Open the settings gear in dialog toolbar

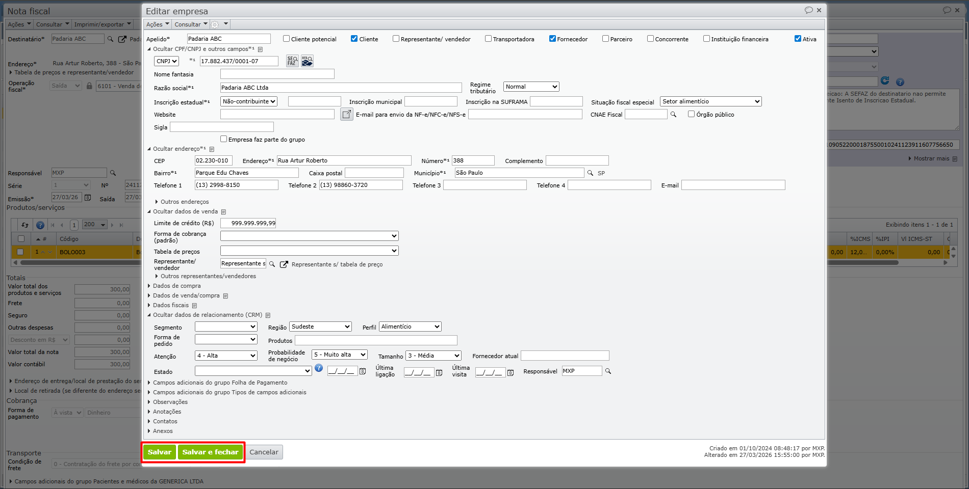(215, 24)
